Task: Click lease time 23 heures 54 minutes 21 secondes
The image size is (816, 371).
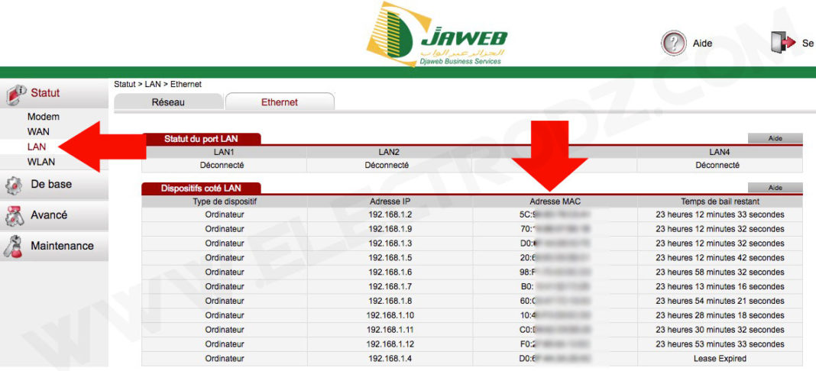Action: point(720,301)
